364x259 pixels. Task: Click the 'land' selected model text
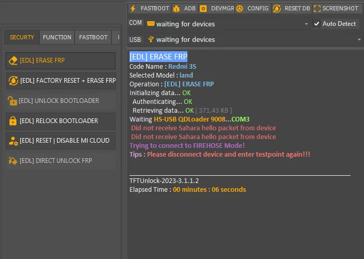[186, 75]
